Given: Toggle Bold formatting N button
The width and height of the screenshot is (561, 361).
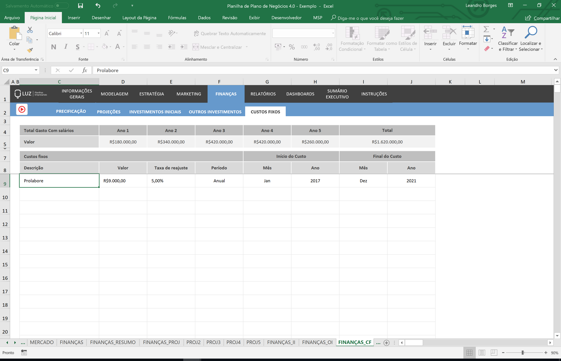Looking at the screenshot, I should click(54, 47).
